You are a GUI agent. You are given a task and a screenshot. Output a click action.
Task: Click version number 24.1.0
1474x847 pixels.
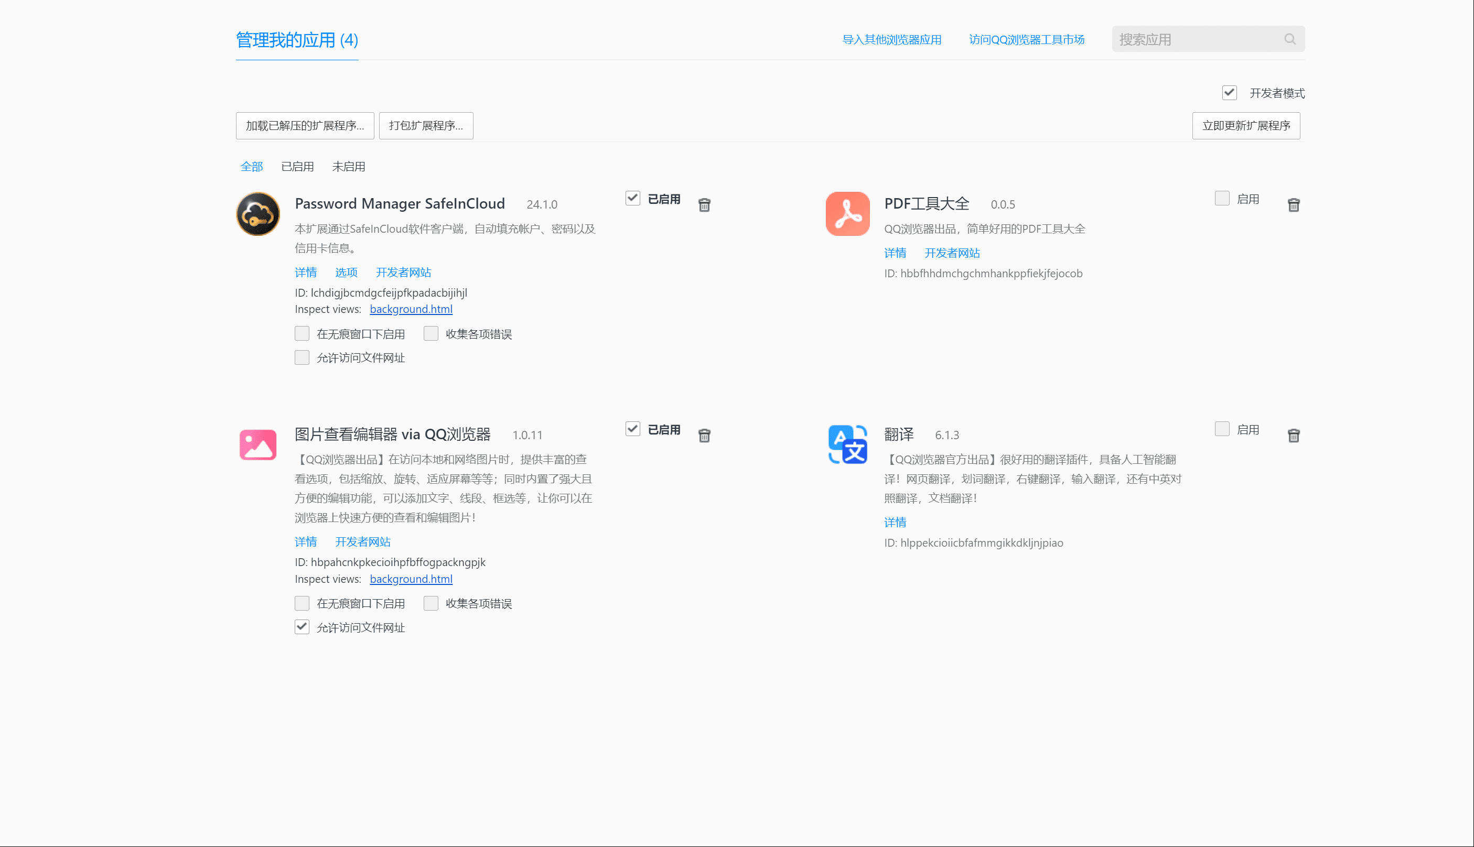click(542, 204)
